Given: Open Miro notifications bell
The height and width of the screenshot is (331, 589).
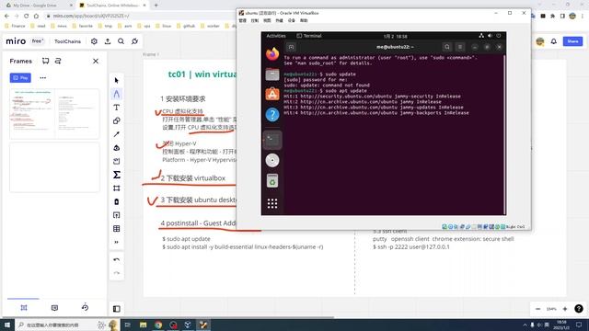Looking at the screenshot, I should pos(554,41).
